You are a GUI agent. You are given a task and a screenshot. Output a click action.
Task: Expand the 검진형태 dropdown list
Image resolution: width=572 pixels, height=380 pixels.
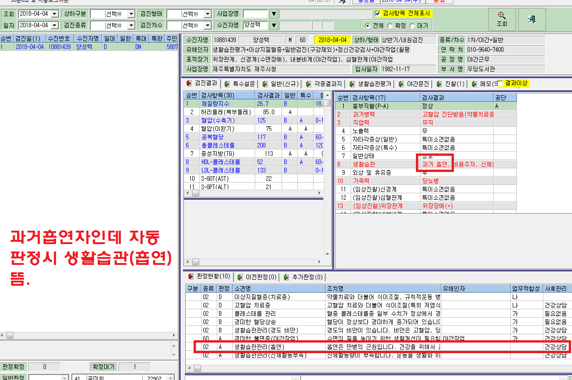tap(207, 14)
